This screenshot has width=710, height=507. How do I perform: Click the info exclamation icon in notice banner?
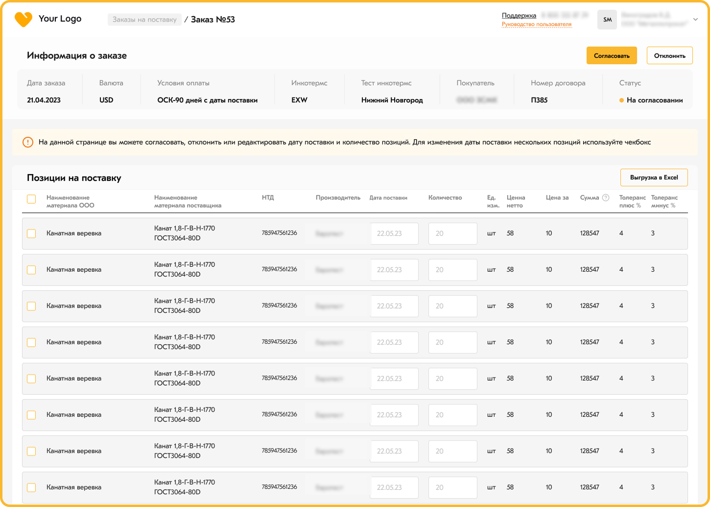[x=28, y=142]
